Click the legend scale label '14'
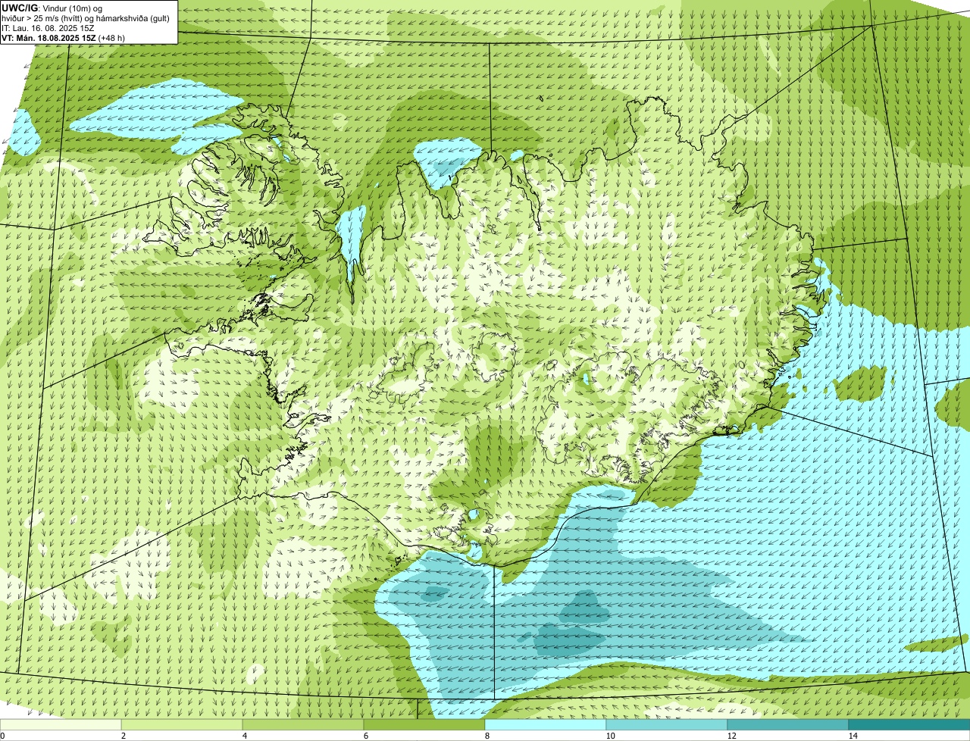 click(853, 736)
